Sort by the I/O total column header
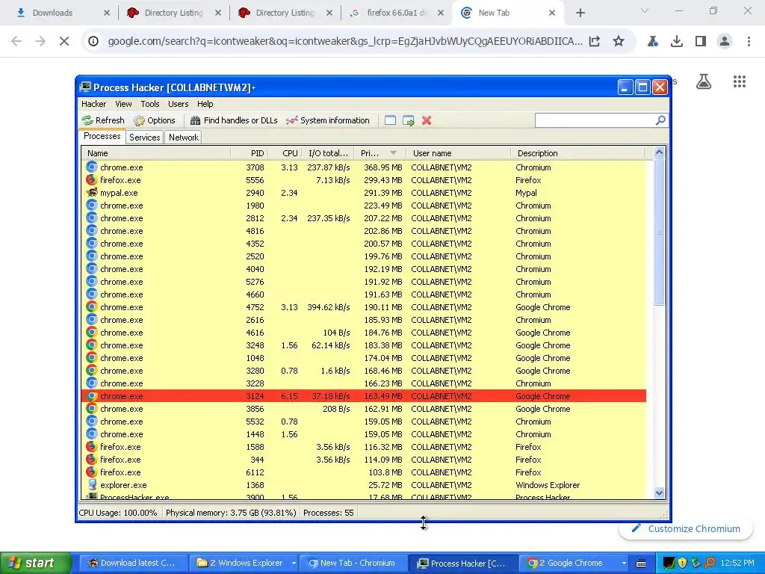 (329, 153)
